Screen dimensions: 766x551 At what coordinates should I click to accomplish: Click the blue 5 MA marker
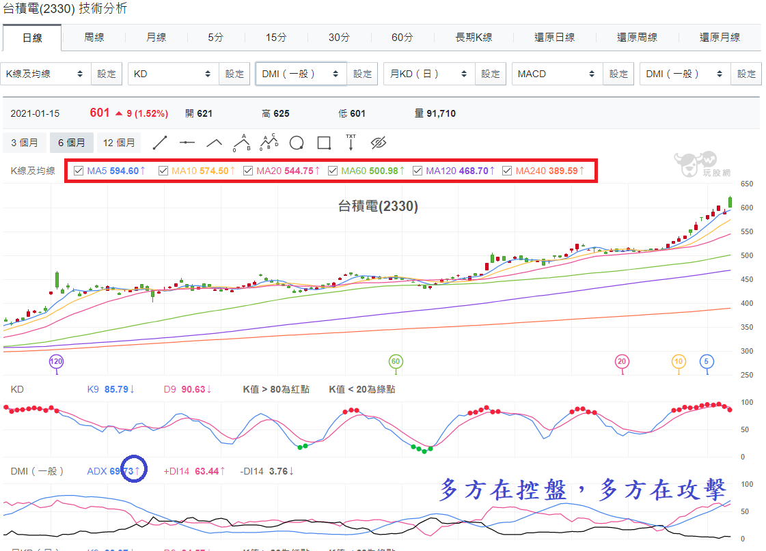click(707, 362)
